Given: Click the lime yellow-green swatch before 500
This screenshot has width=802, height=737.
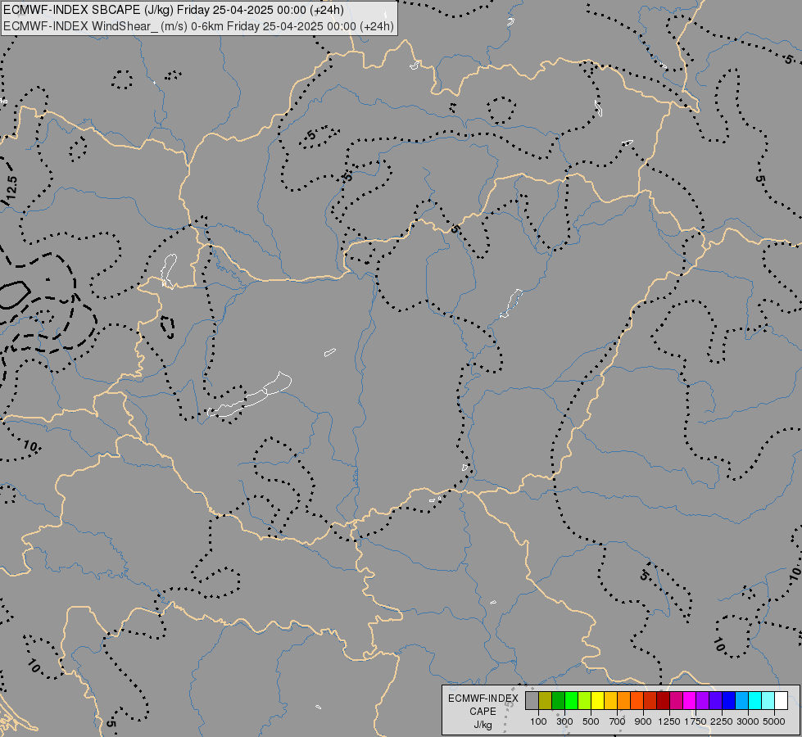Looking at the screenshot, I should point(585,701).
